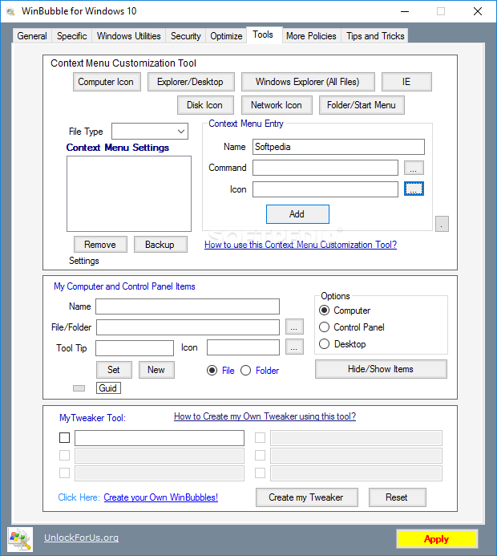The width and height of the screenshot is (497, 556).
Task: Click the Hide/Show Items button
Action: (x=381, y=369)
